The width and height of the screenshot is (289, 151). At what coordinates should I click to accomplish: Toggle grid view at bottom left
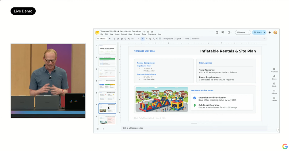point(97,129)
